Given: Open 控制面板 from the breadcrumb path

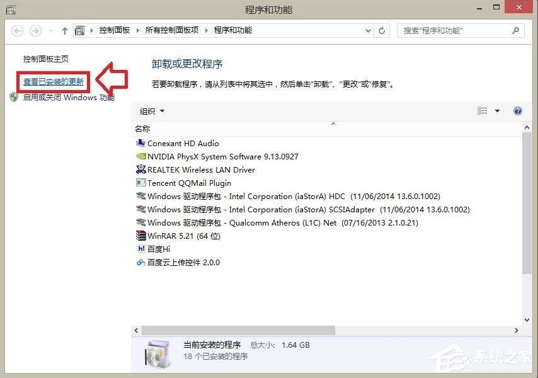Looking at the screenshot, I should click(115, 30).
